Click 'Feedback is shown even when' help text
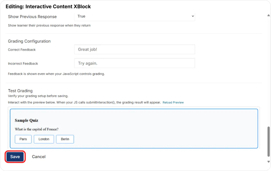The width and height of the screenshot is (271, 171). click(56, 74)
